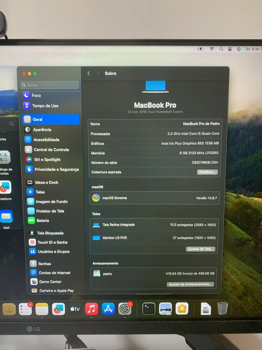Screen dimensions: 262x350
Task: Click the MacBook Pro laptop image
Action: pyautogui.click(x=155, y=87)
